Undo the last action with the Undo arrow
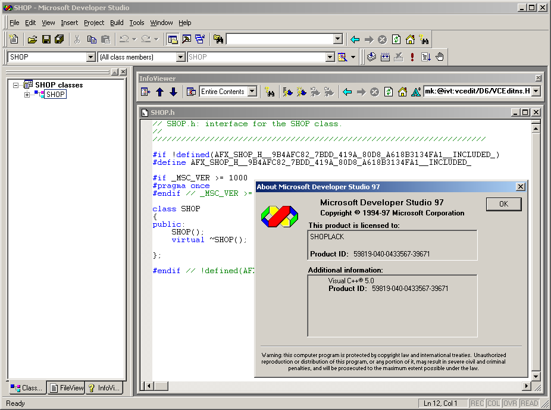The height and width of the screenshot is (410, 551). pyautogui.click(x=124, y=39)
